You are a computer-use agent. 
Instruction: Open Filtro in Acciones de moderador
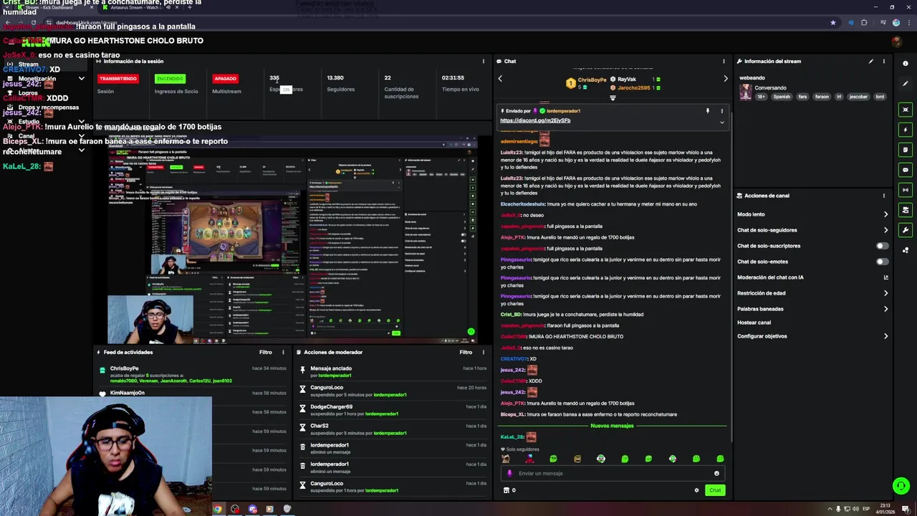(466, 352)
